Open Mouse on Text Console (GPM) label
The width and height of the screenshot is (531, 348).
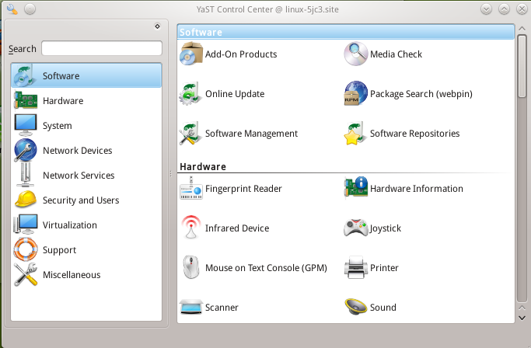click(x=266, y=268)
